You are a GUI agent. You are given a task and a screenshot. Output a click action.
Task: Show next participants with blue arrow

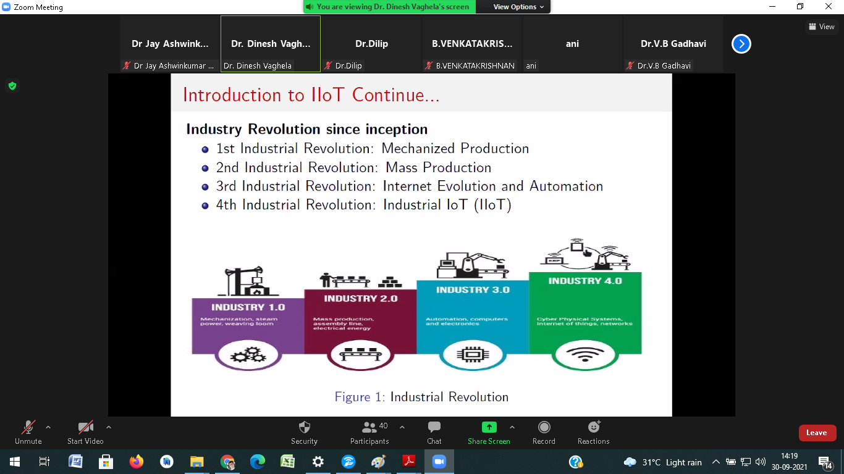coord(741,44)
